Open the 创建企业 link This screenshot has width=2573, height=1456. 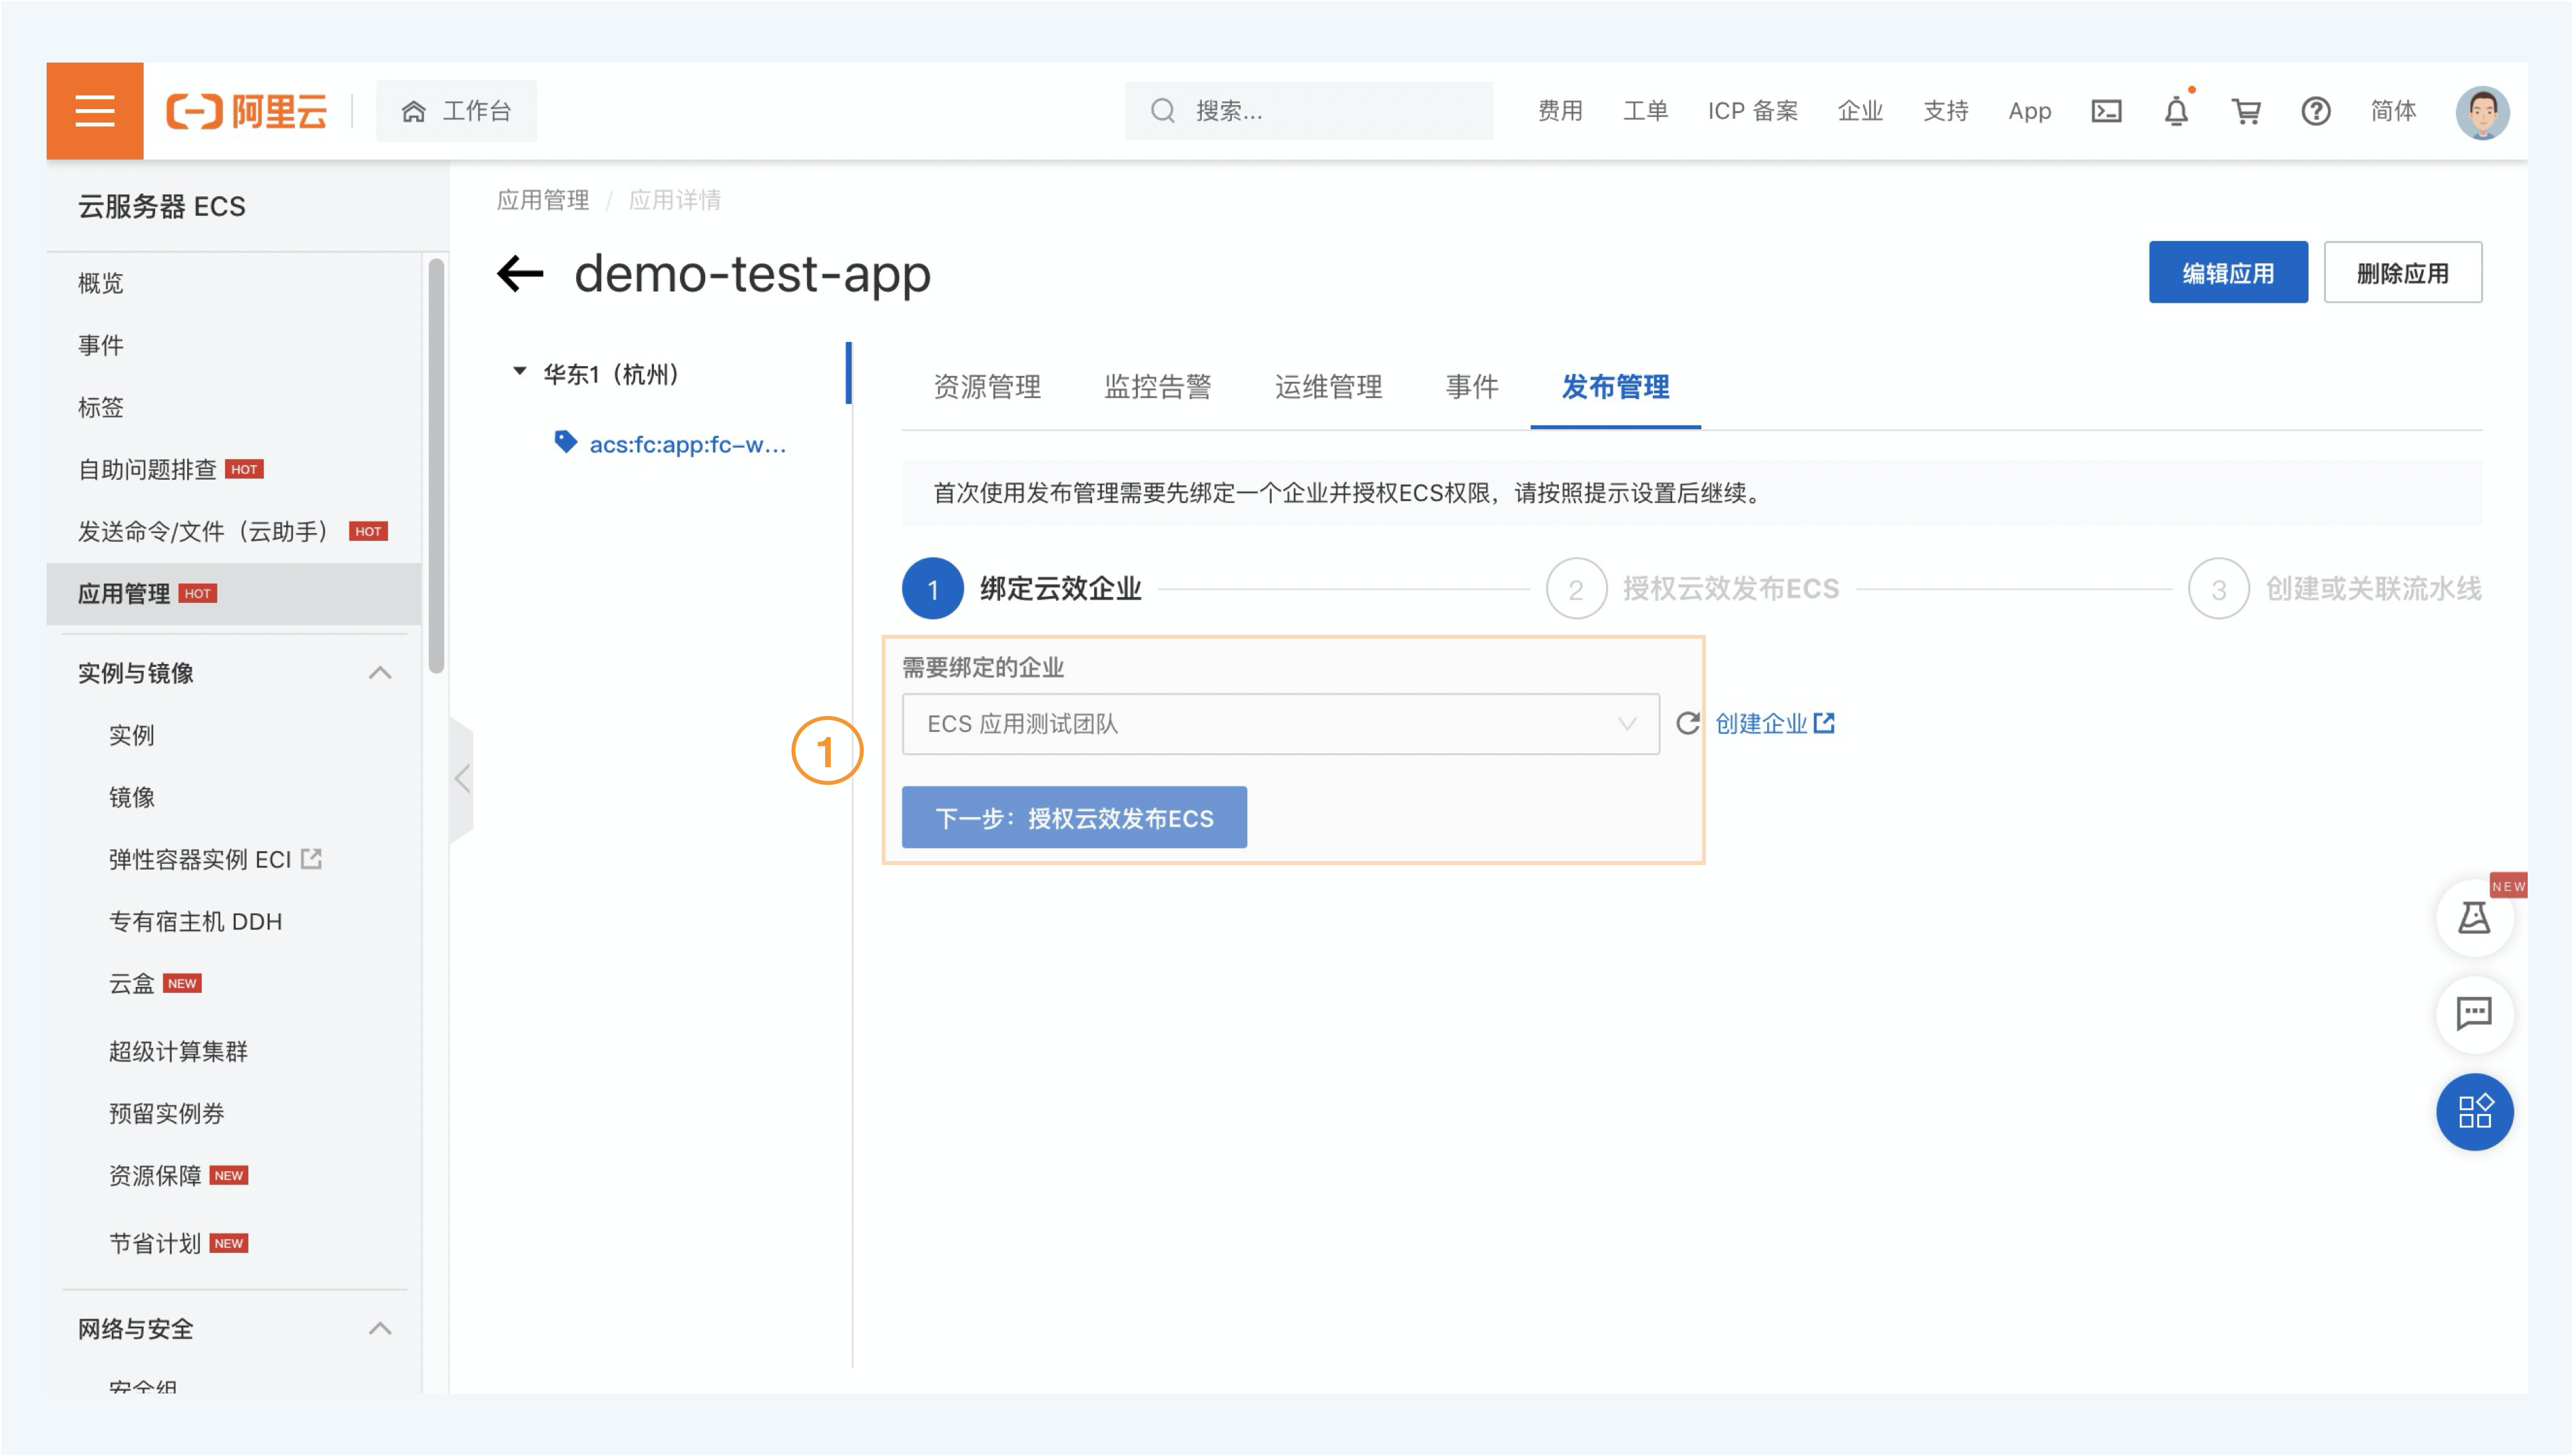coord(1775,723)
